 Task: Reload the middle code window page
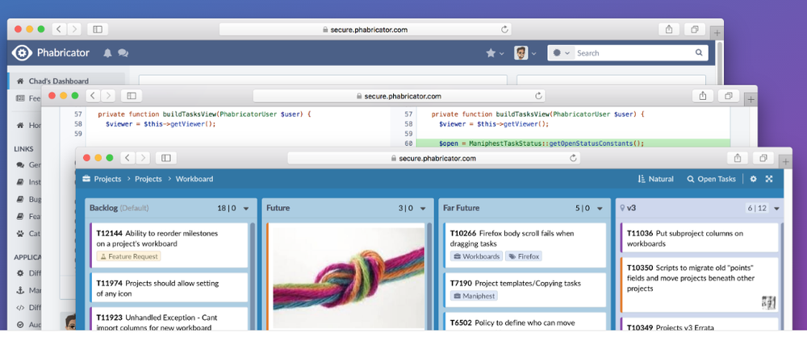pos(538,96)
